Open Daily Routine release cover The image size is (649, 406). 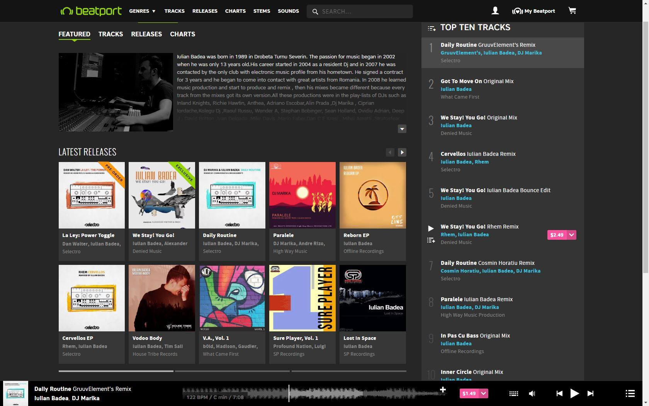232,195
